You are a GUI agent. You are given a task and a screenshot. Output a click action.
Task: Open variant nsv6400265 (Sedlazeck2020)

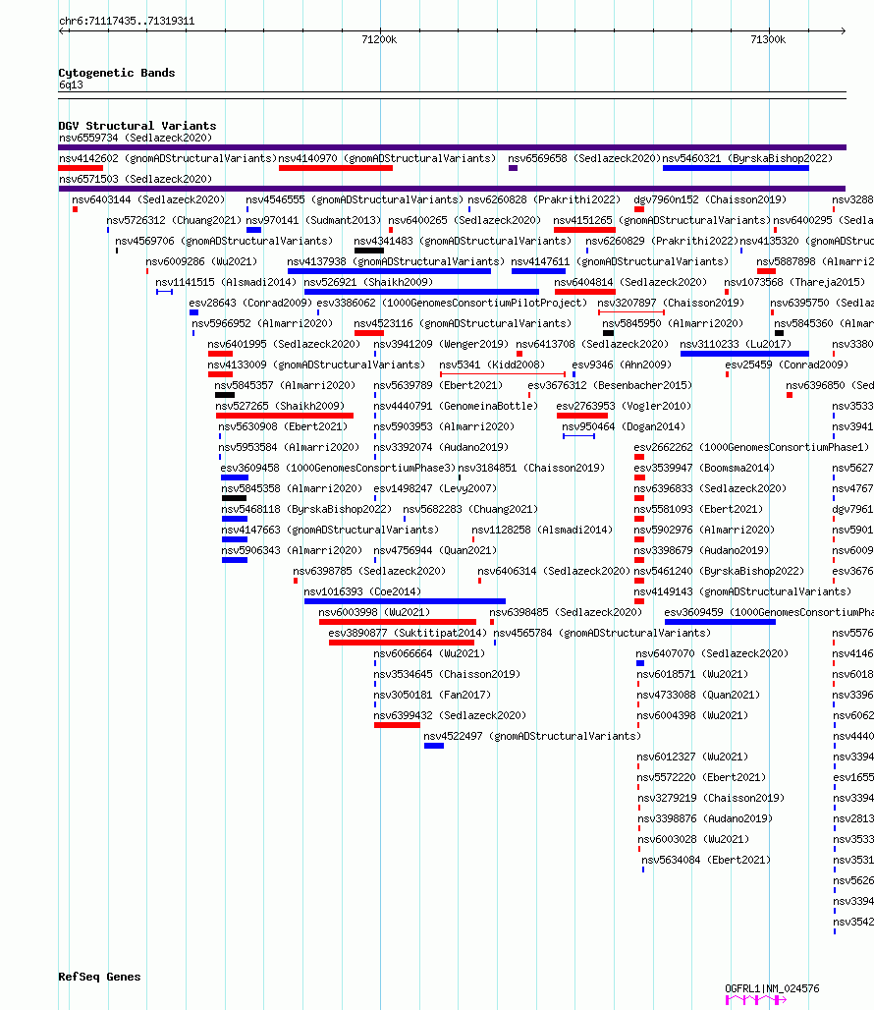(x=464, y=220)
